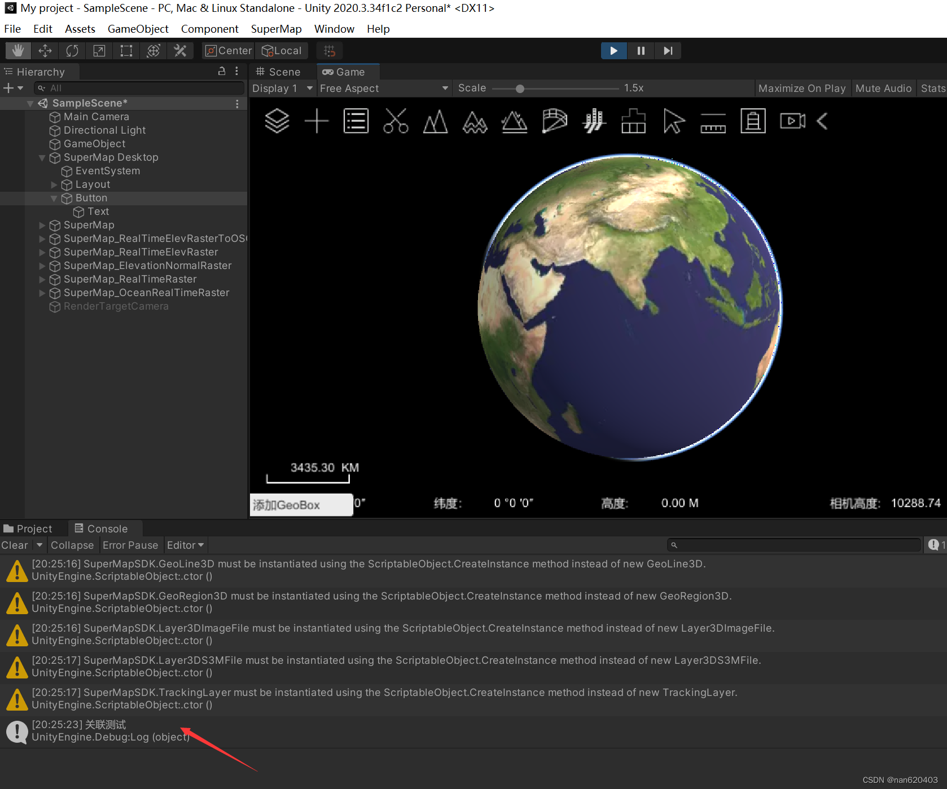Select the Rect transform tool
The width and height of the screenshot is (947, 789).
(126, 51)
